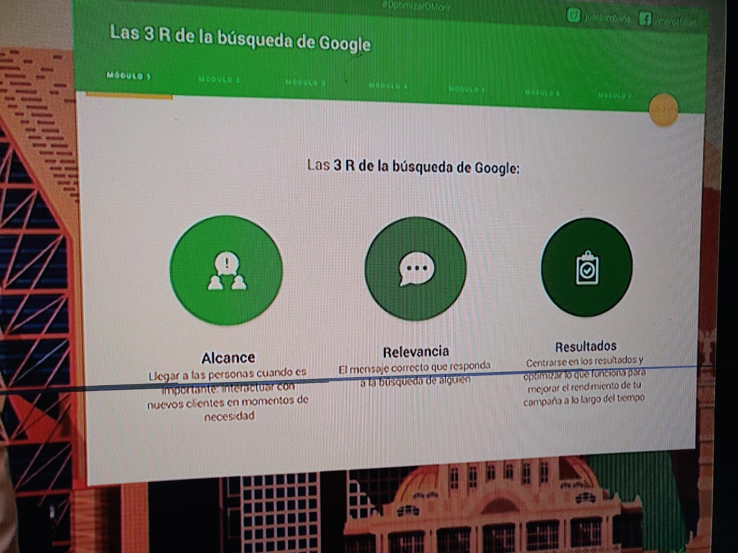
Task: Switch to the Módulo 5 tab
Action: pyautogui.click(x=467, y=89)
